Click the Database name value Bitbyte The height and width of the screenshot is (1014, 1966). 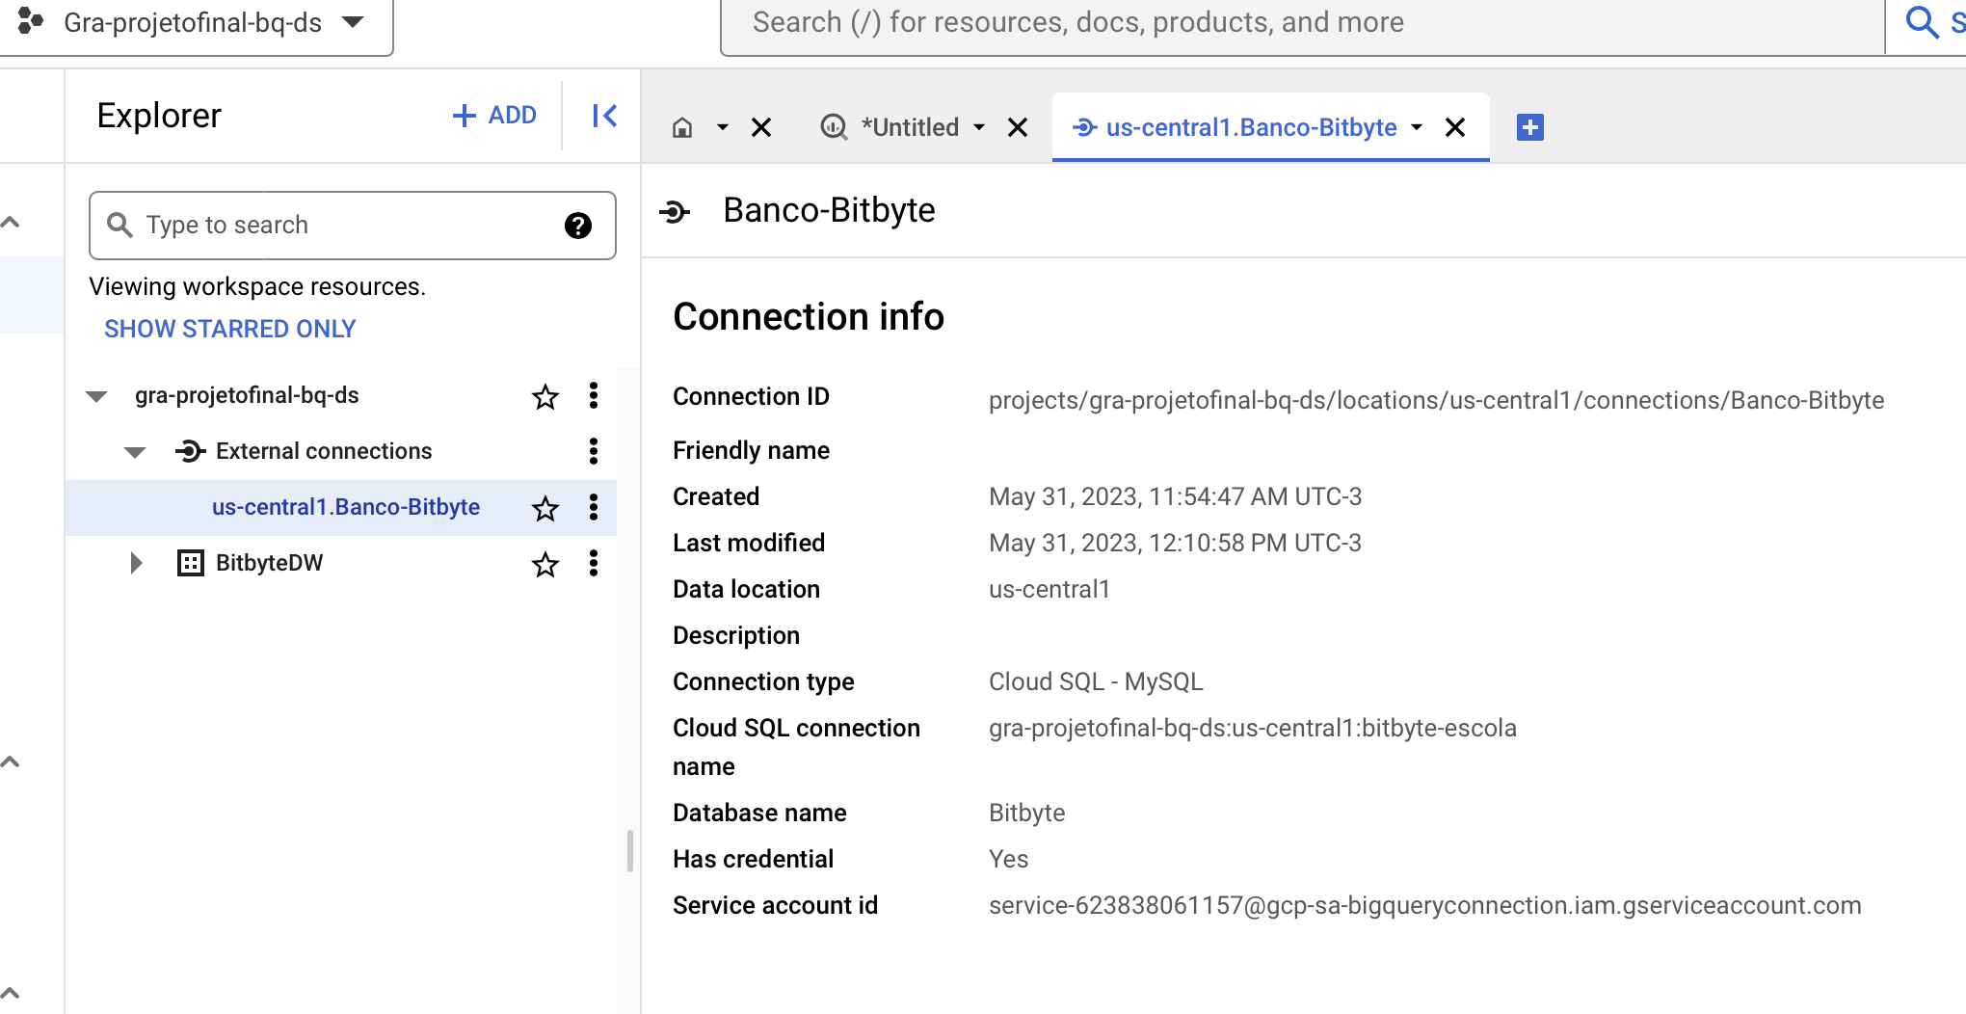(1026, 813)
